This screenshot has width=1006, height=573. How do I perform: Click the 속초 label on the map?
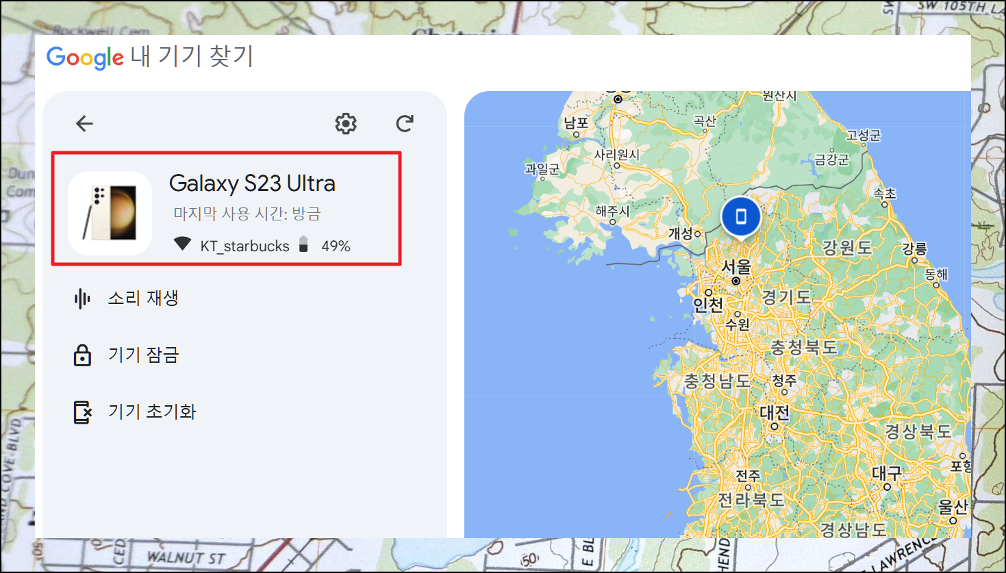[x=884, y=194]
